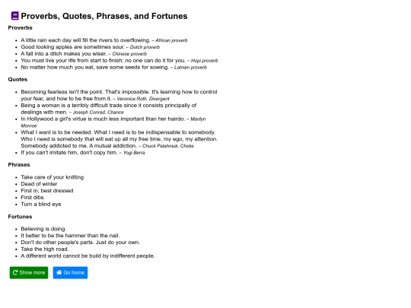Click the page title heading text

(x=104, y=16)
